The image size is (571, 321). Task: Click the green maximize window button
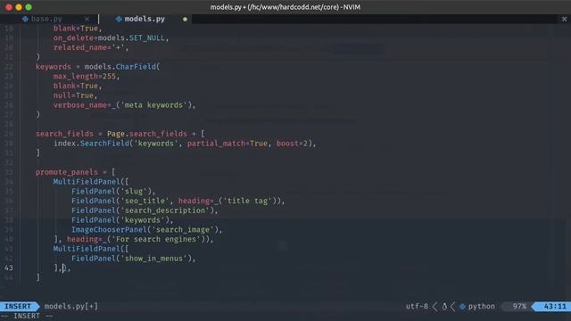tap(29, 7)
